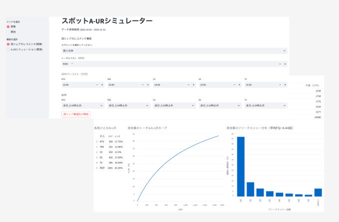Screen dimensions: 339x222
Task: Click the EX GRP per-cost value field
Action: [x=215, y=85]
